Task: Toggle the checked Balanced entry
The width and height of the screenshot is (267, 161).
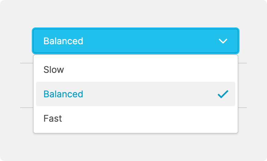Action: tap(135, 94)
